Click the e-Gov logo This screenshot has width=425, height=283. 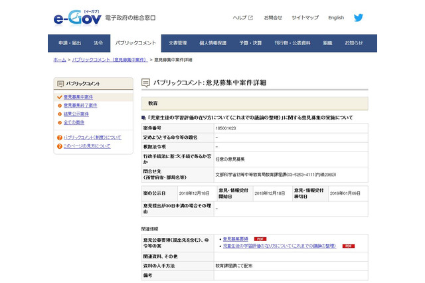click(x=77, y=18)
